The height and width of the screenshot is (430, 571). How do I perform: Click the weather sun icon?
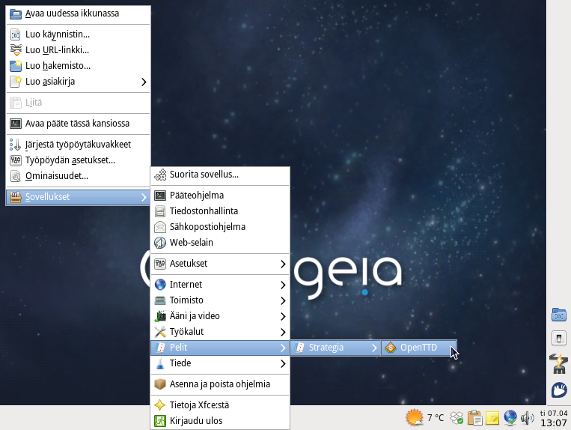pos(414,418)
